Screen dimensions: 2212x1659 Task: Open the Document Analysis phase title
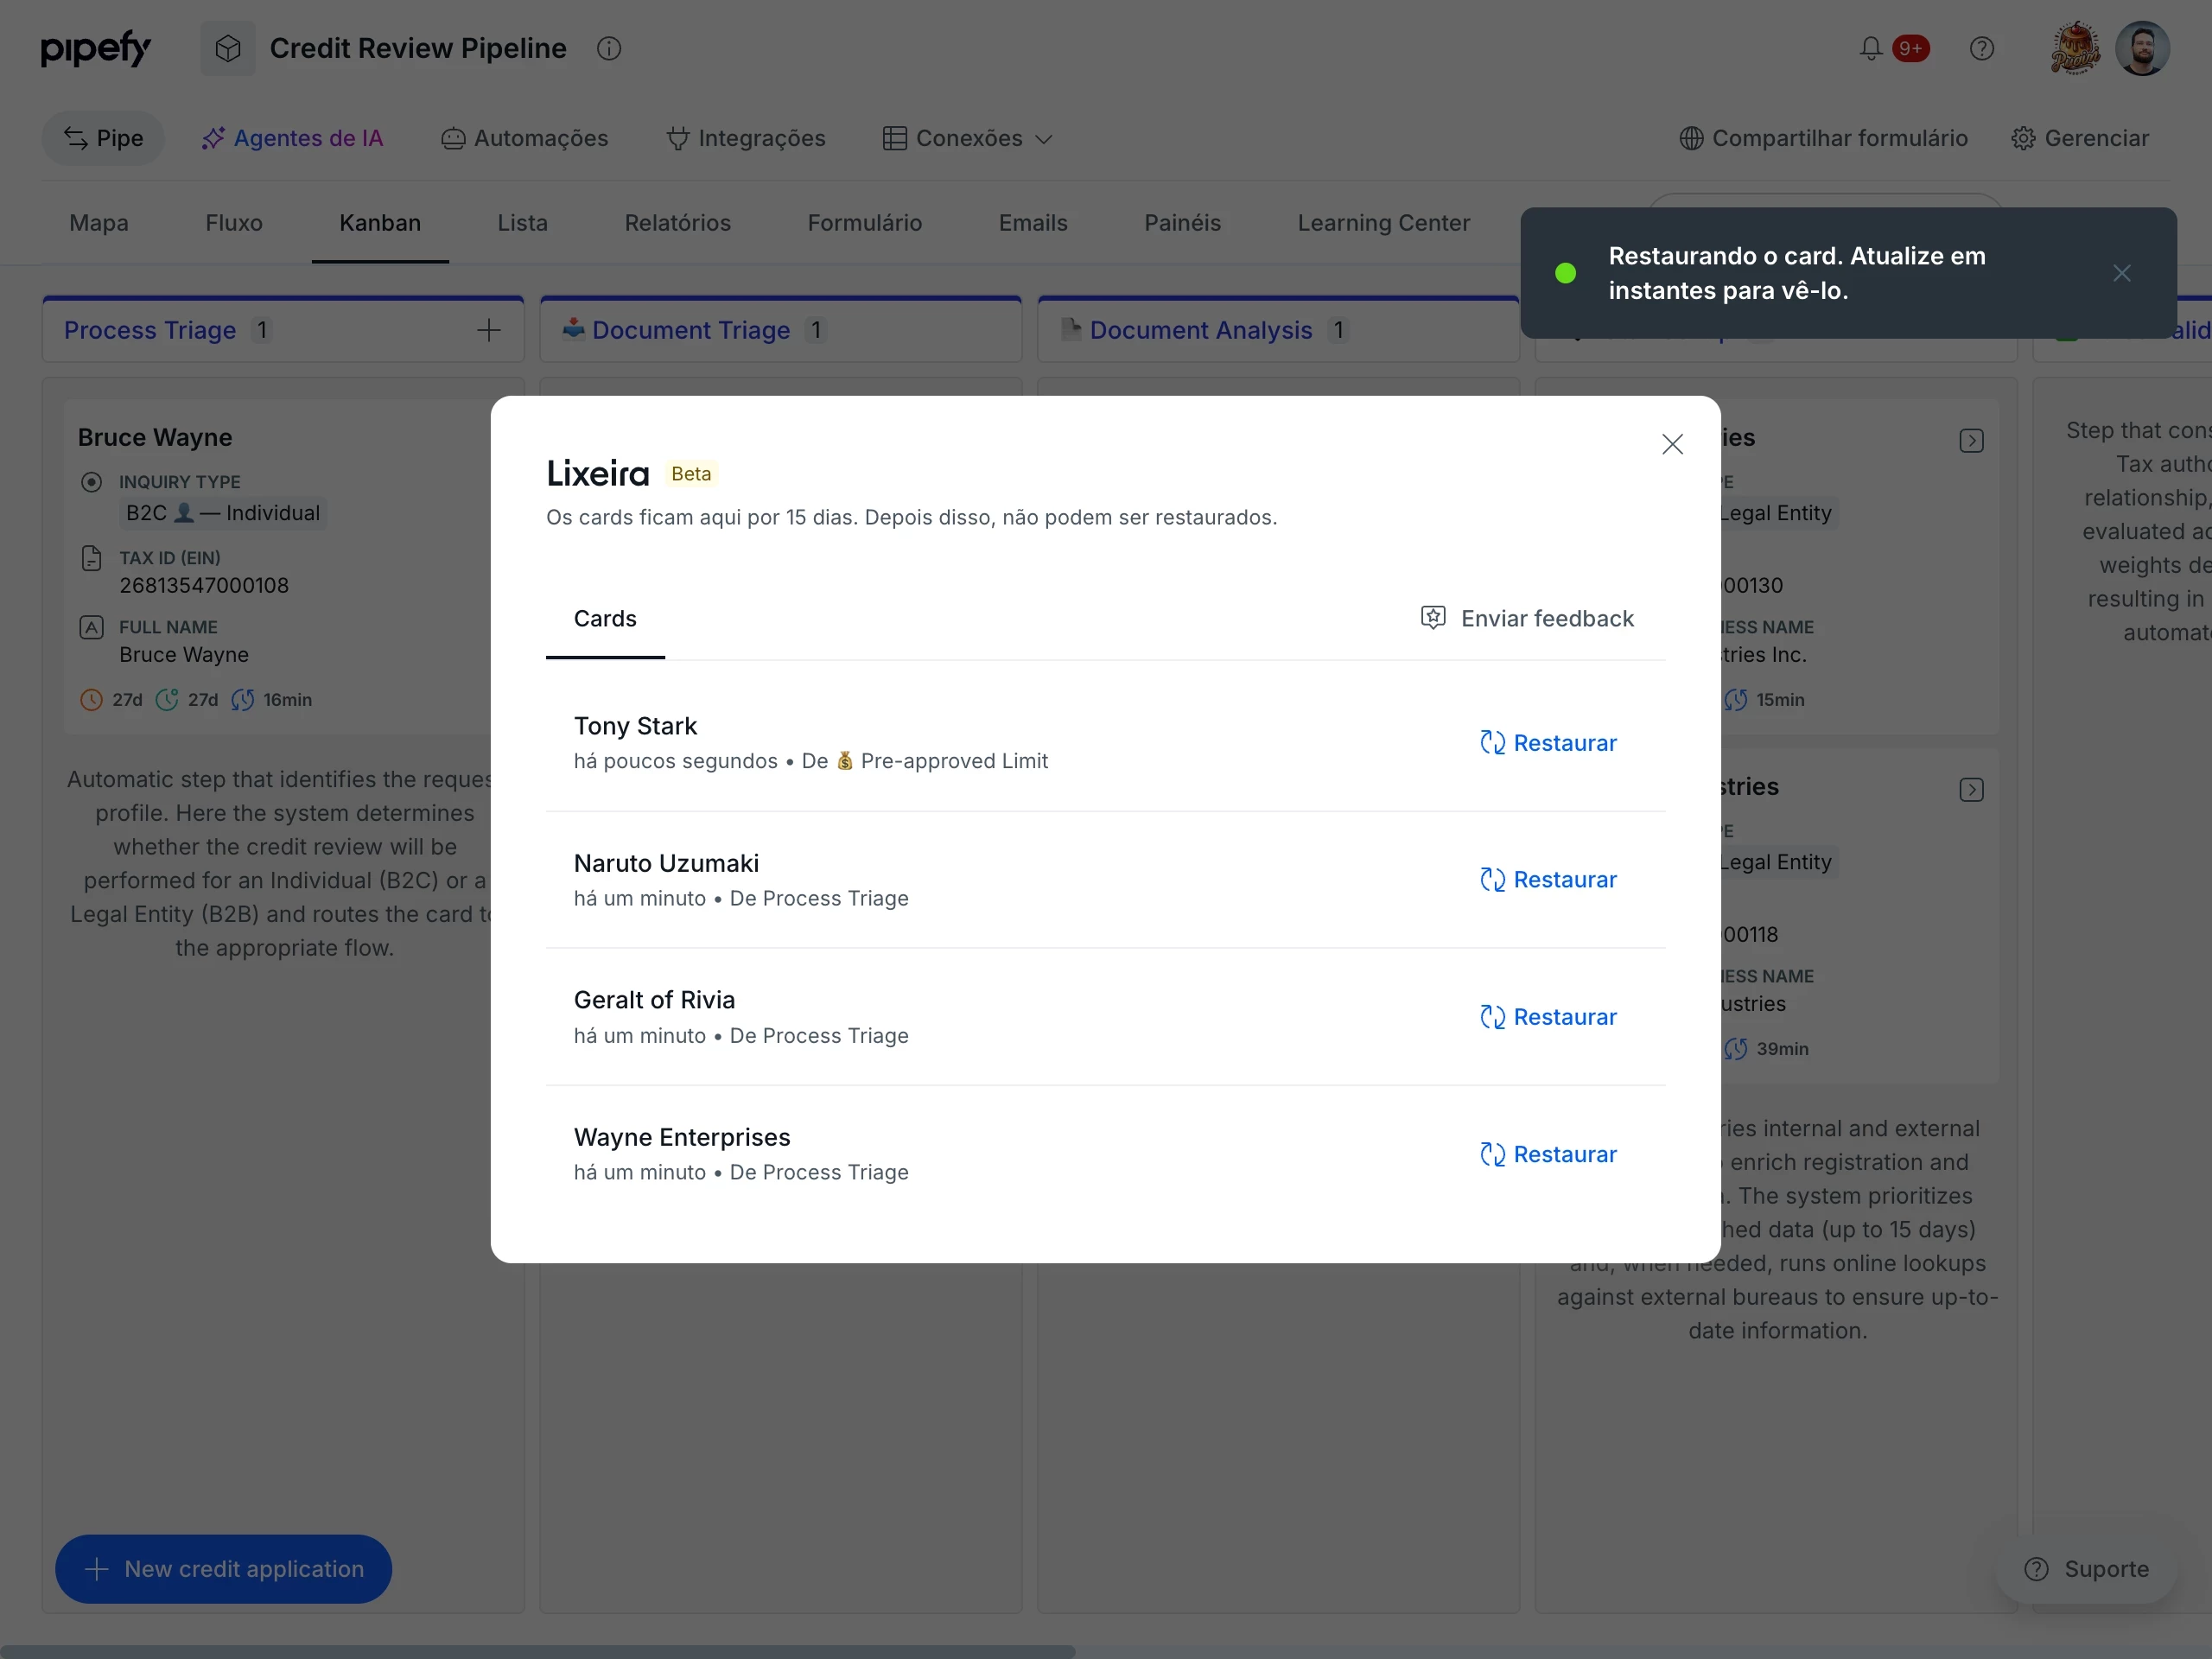pyautogui.click(x=1201, y=330)
